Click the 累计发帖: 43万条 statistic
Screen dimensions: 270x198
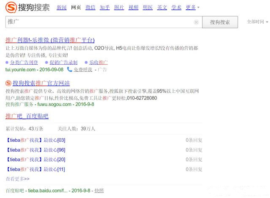coord(24,129)
